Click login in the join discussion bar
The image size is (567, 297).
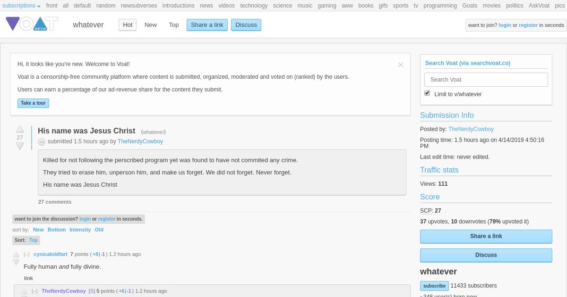[85, 219]
